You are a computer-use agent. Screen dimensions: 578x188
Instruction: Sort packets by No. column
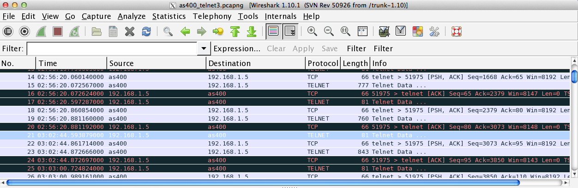(x=18, y=63)
